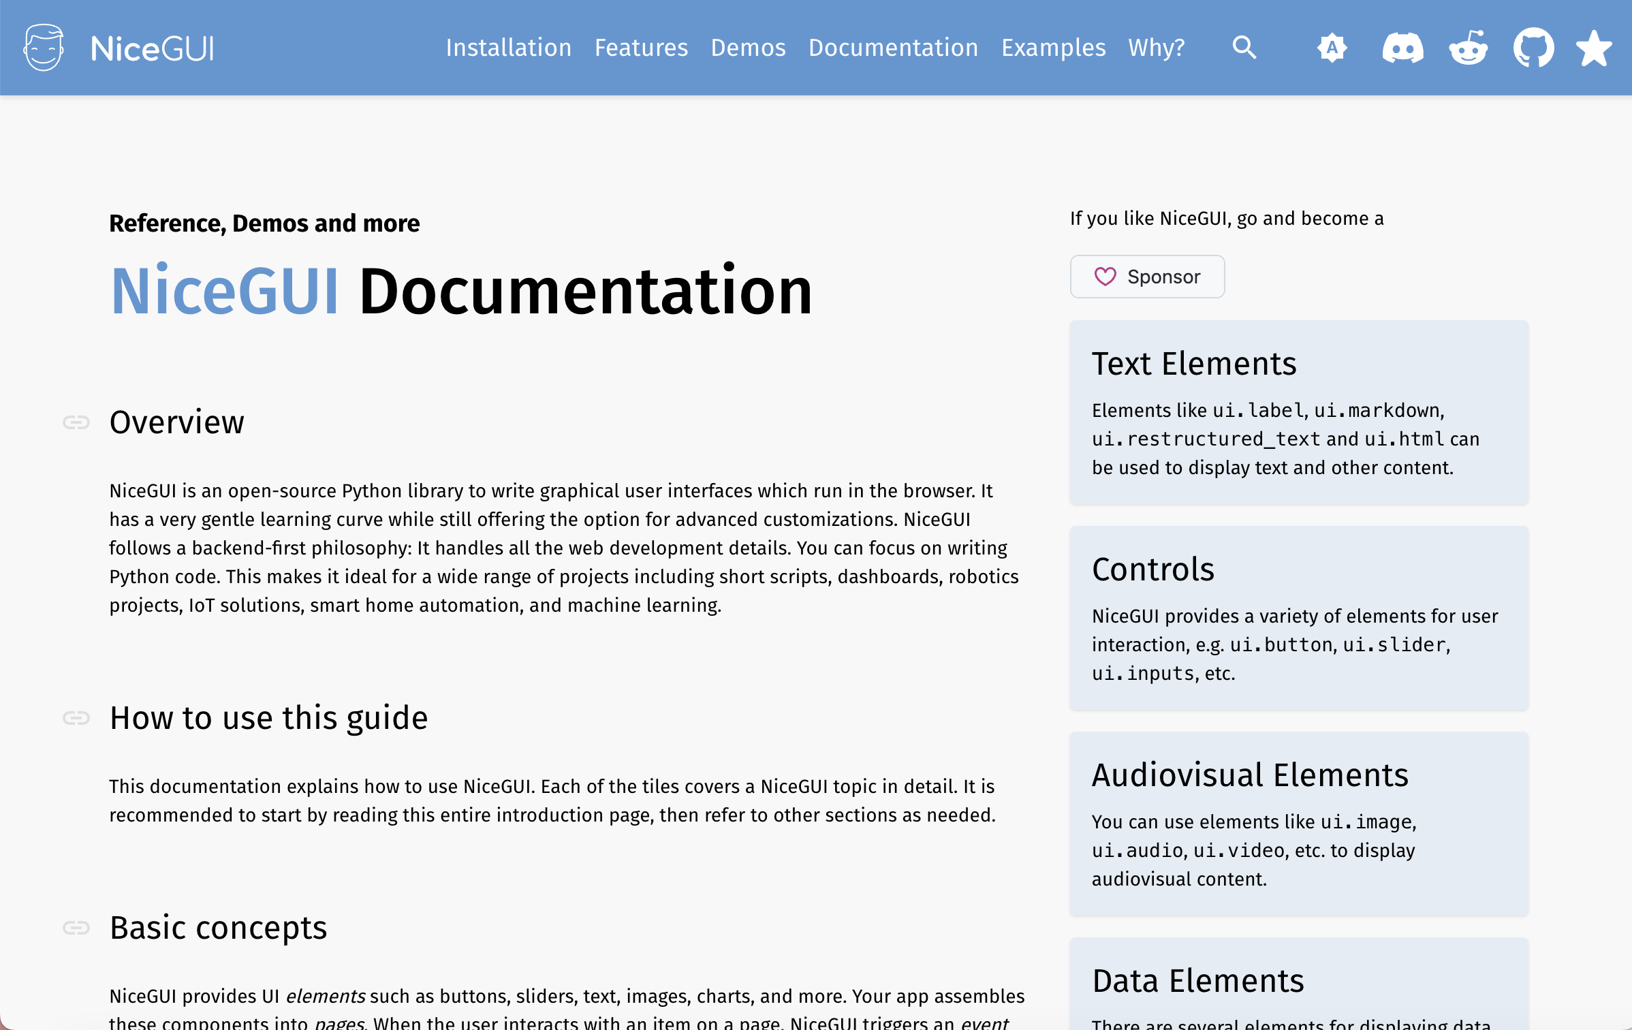
Task: Click the Reference, Demos and more subtitle
Action: (264, 223)
